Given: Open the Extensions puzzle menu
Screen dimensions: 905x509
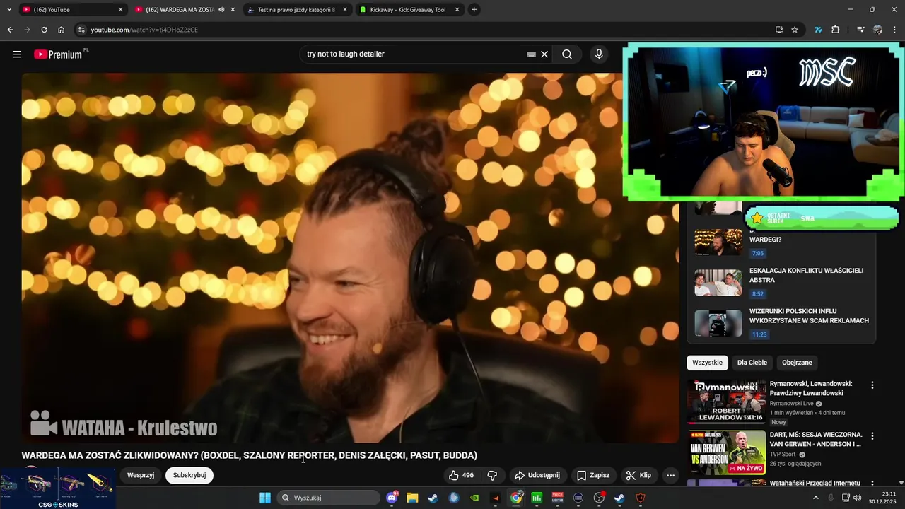Looking at the screenshot, I should point(836,30).
